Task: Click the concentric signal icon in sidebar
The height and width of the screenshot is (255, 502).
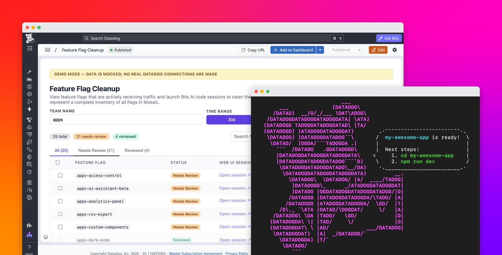Action: point(29,101)
